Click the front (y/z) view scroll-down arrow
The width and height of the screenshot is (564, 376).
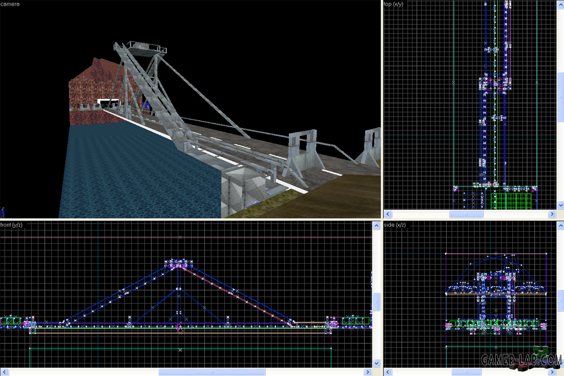pyautogui.click(x=376, y=363)
